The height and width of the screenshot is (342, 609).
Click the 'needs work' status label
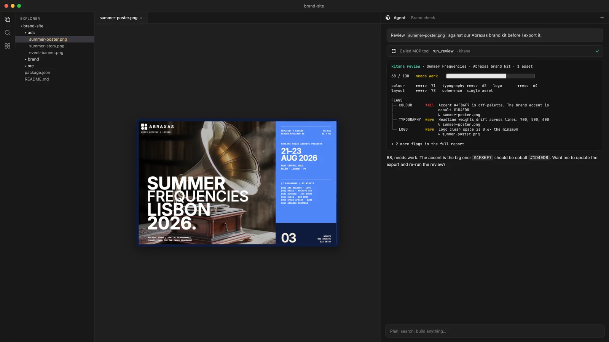(x=427, y=76)
